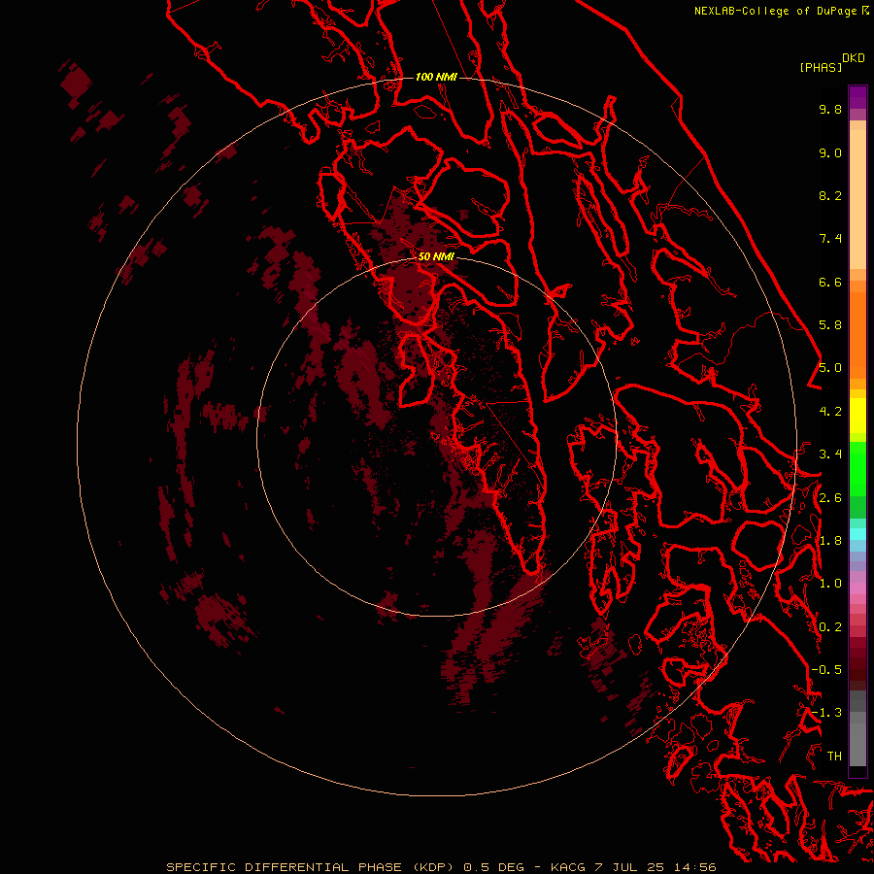Pick the bright green band of the scale

pyautogui.click(x=857, y=469)
